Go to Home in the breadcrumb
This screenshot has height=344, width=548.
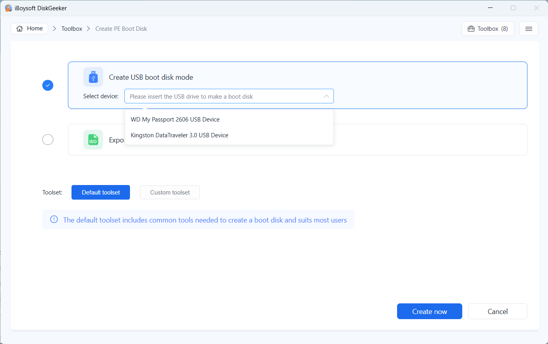coord(30,28)
